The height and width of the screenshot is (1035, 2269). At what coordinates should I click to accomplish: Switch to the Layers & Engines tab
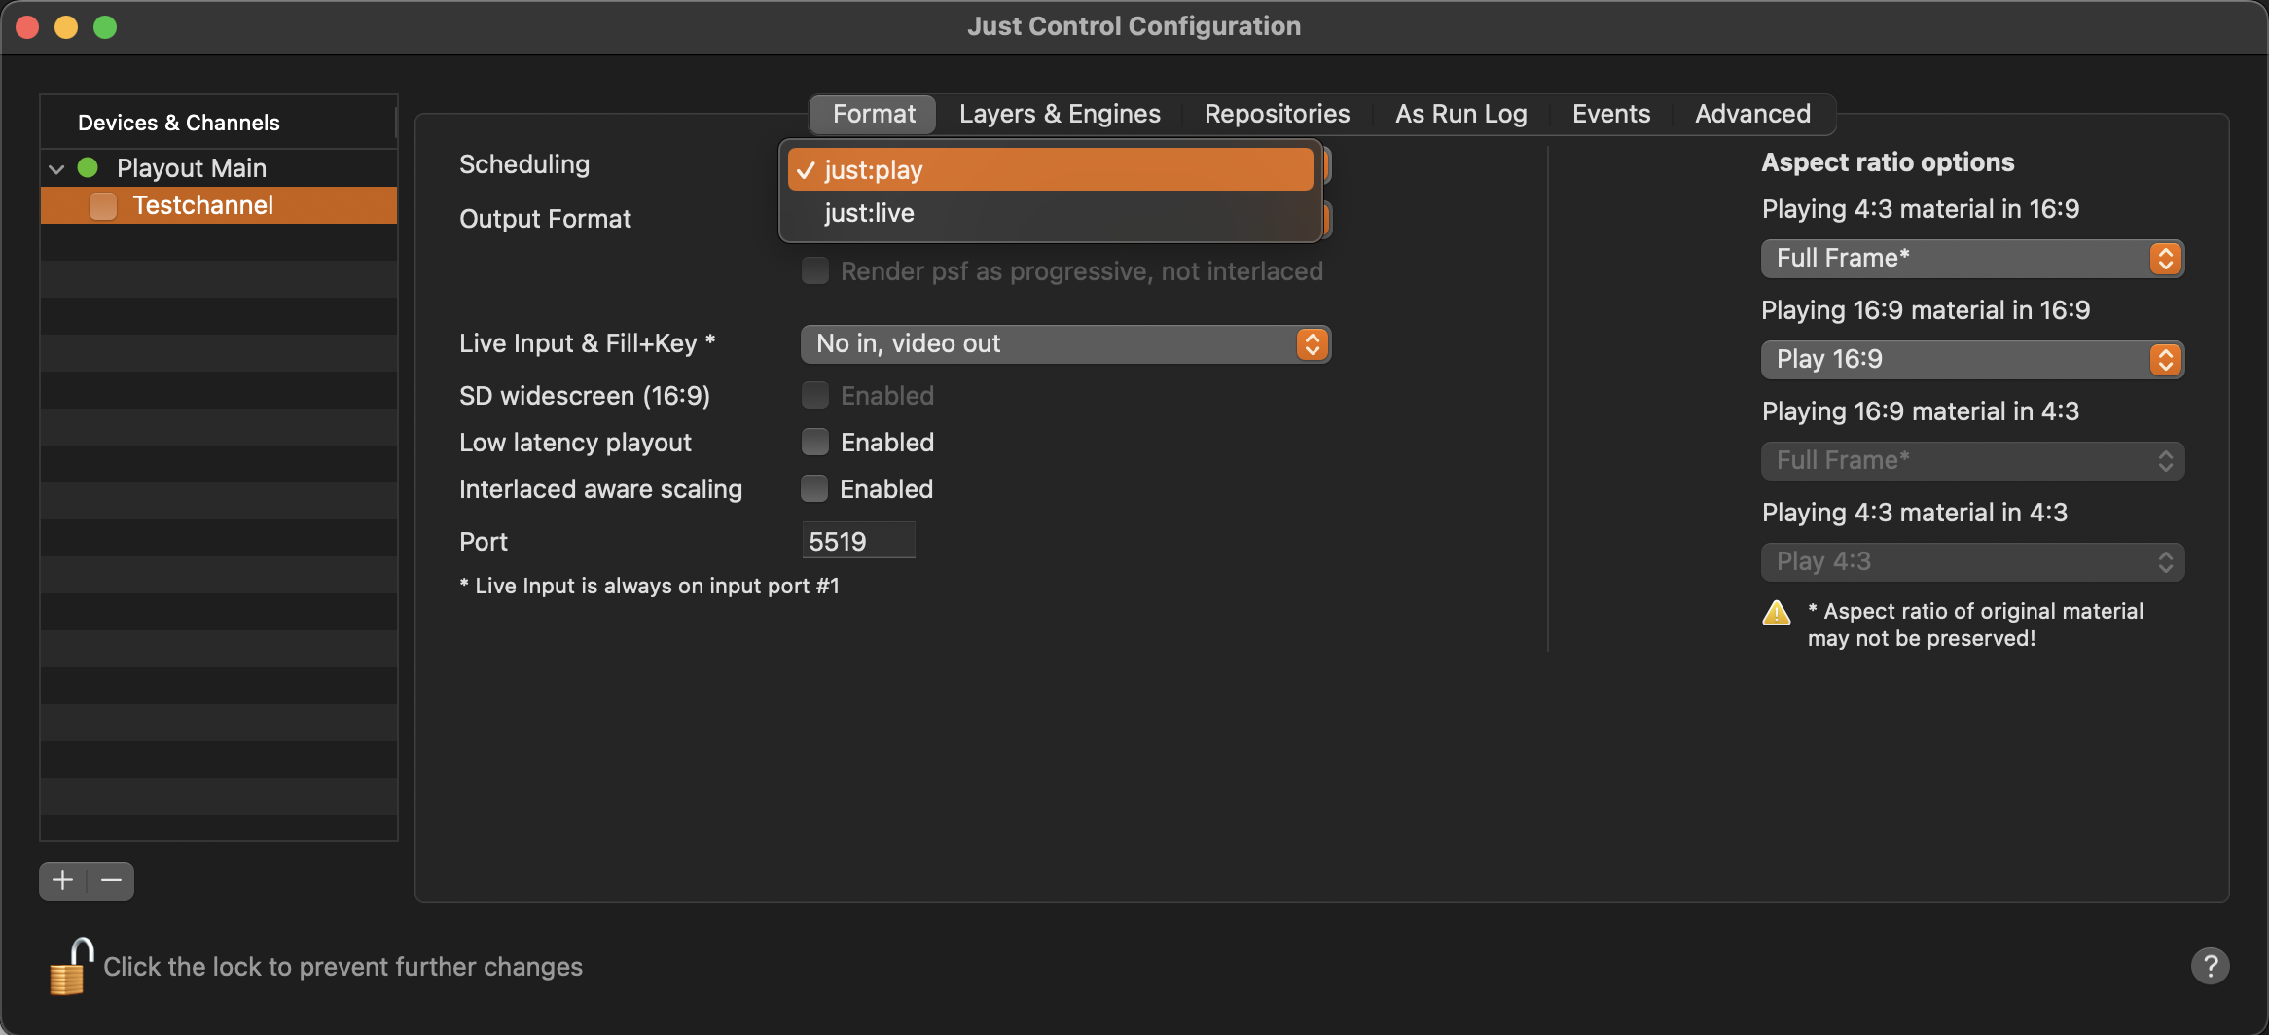(x=1060, y=114)
